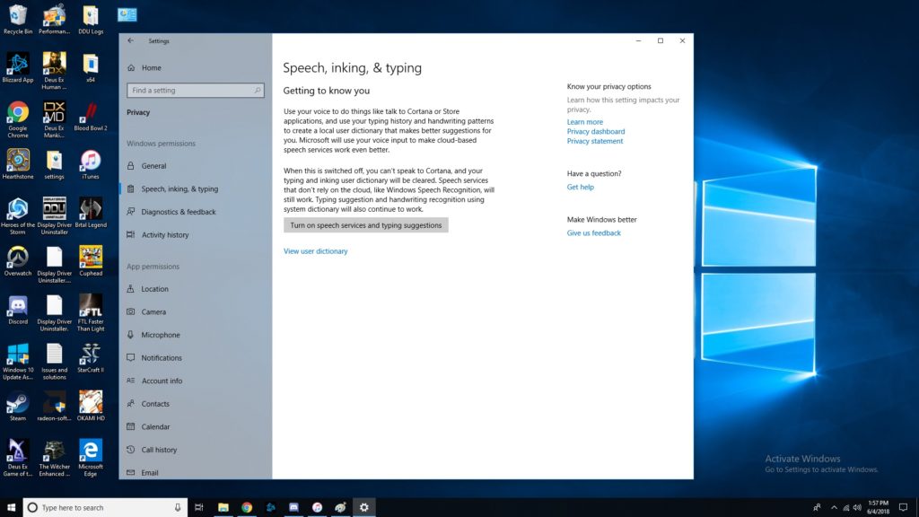
Task: Launch File Explorer from taskbar
Action: click(x=223, y=507)
